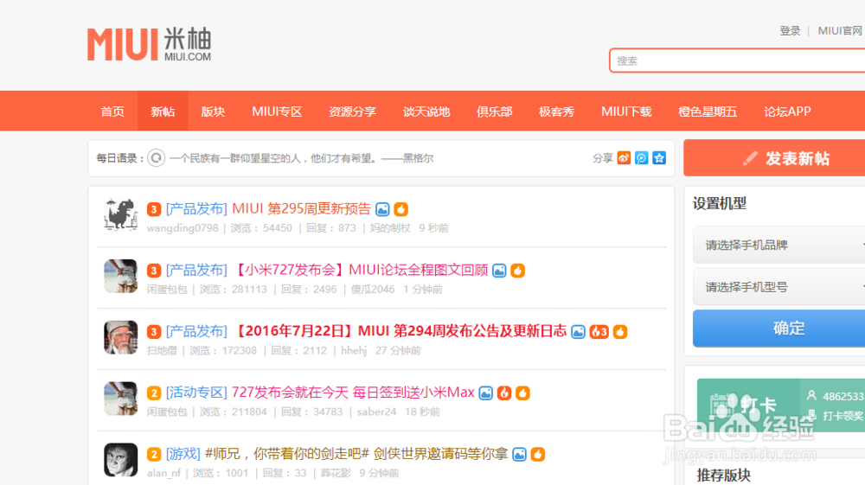The image size is (865, 485).
Task: Click the 登录 link
Action: 790,31
